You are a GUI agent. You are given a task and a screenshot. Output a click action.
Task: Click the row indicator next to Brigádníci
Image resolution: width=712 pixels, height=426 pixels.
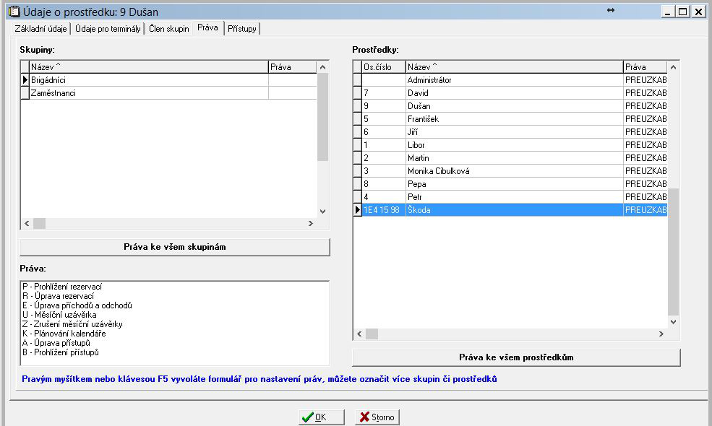point(25,80)
